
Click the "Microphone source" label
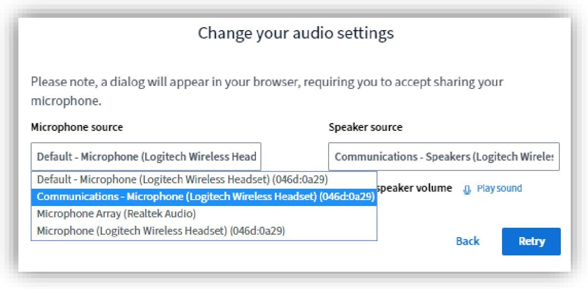pyautogui.click(x=77, y=127)
